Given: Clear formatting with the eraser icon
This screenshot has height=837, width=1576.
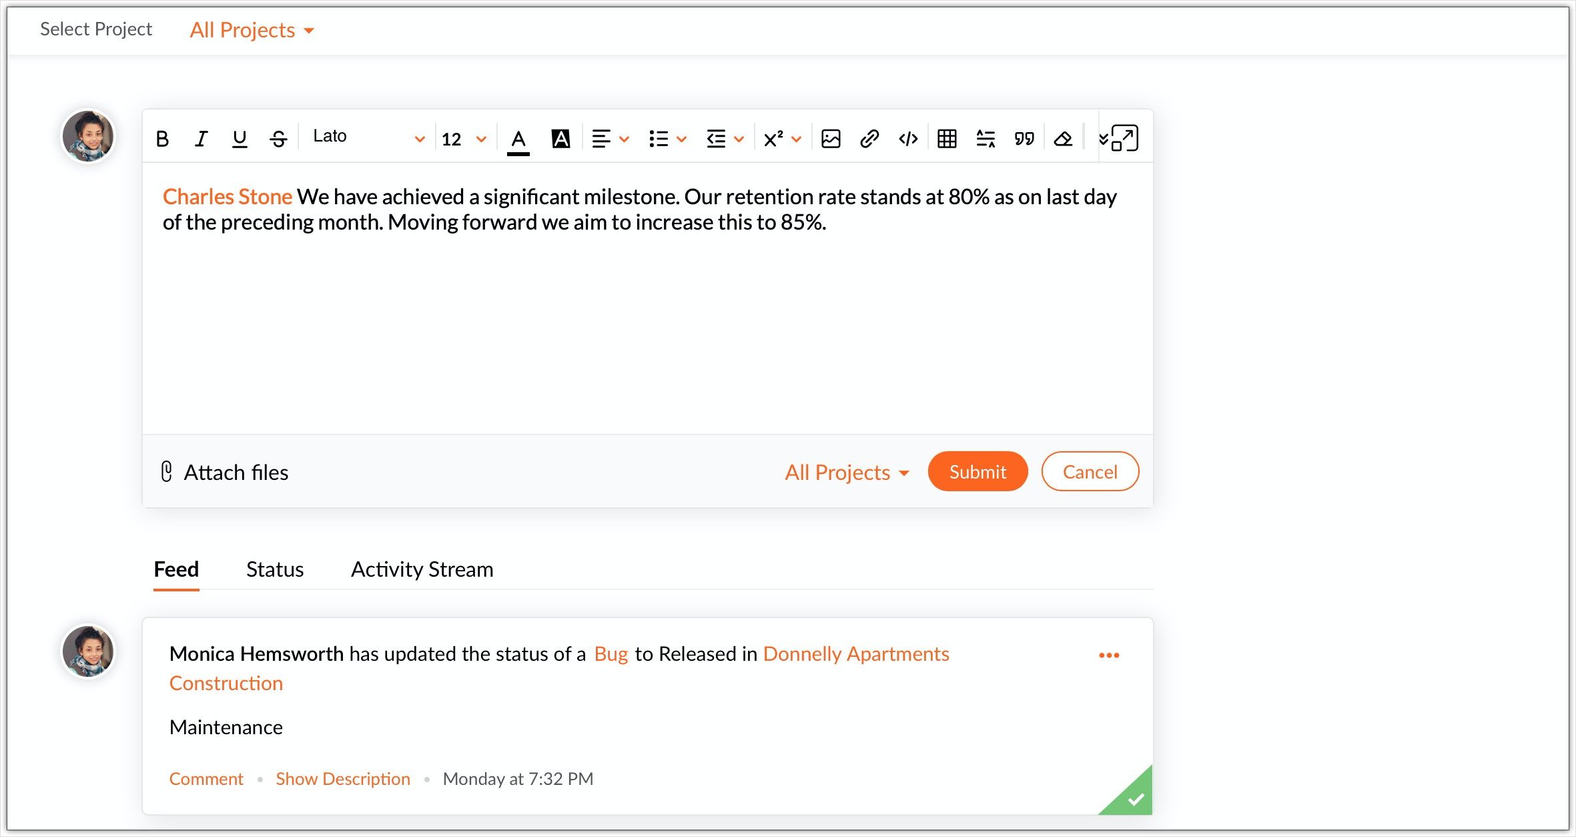Looking at the screenshot, I should pyautogui.click(x=1063, y=139).
